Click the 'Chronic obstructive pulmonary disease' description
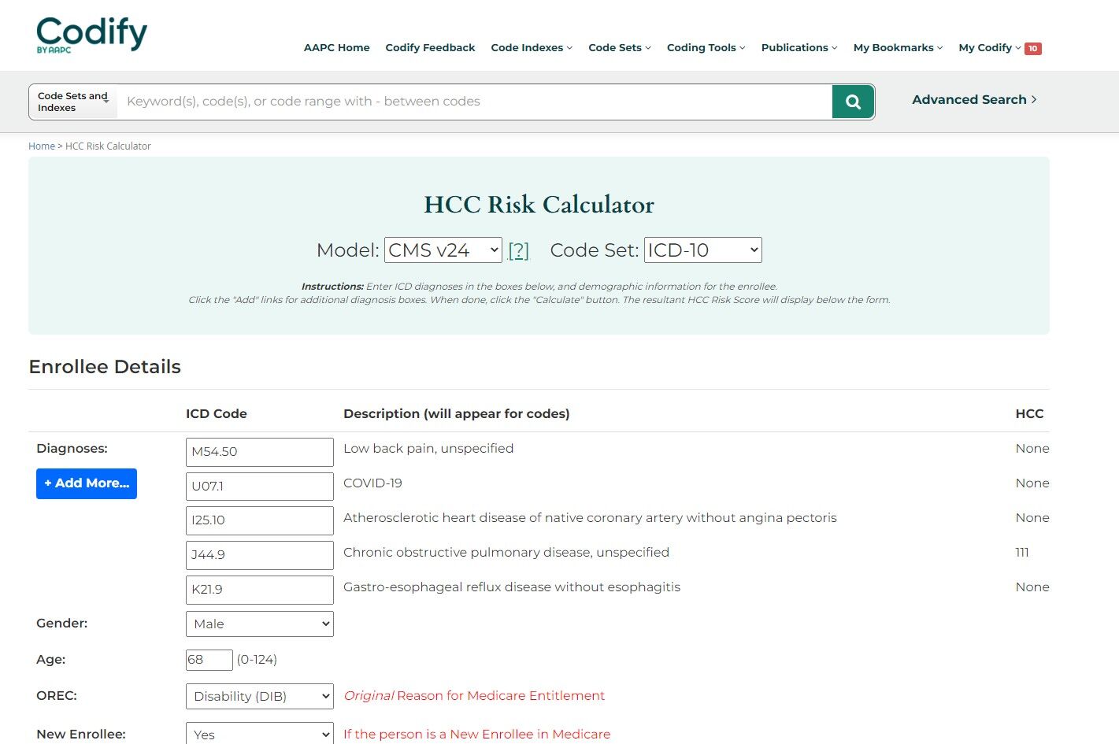This screenshot has width=1119, height=744. [506, 553]
